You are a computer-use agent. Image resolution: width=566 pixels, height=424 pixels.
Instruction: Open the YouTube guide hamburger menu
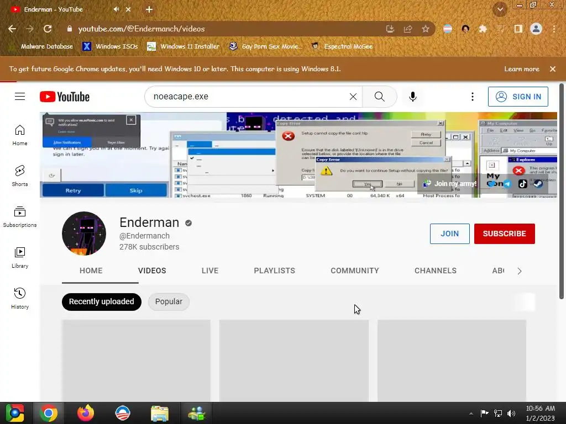20,97
